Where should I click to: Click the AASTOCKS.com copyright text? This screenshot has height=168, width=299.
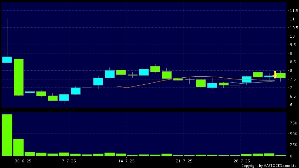click(x=269, y=166)
